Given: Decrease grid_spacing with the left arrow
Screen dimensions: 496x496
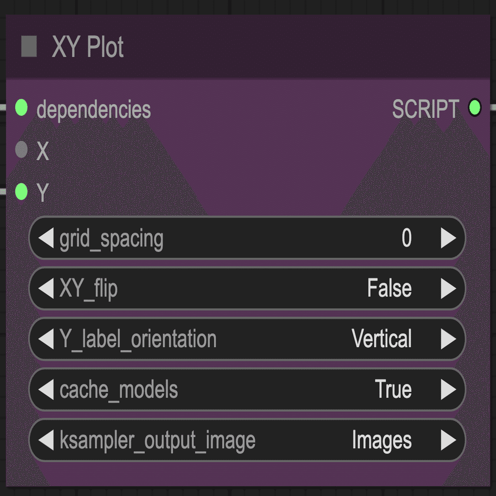Looking at the screenshot, I should pyautogui.click(x=46, y=238).
